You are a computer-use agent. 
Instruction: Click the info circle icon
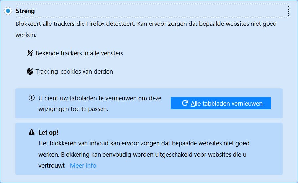[32, 98]
